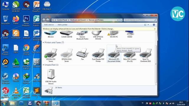This screenshot has width=189, height=106.
Task: Go to Control Panel in breadcrumb
Action: [x=62, y=20]
